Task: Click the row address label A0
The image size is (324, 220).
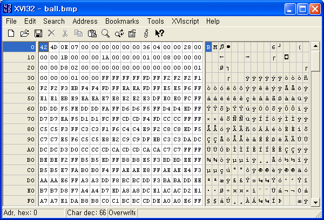Action: pos(19,149)
